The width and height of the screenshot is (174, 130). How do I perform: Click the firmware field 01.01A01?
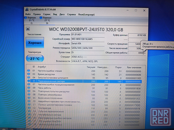(x=88, y=34)
